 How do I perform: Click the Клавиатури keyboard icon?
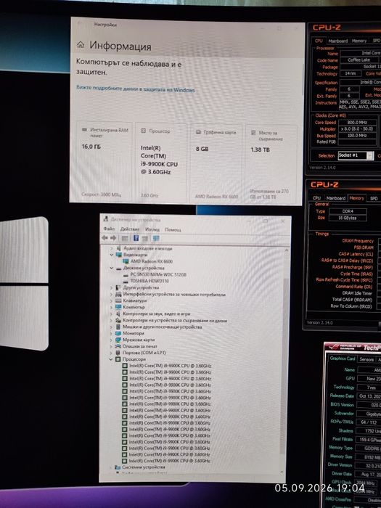tap(118, 300)
